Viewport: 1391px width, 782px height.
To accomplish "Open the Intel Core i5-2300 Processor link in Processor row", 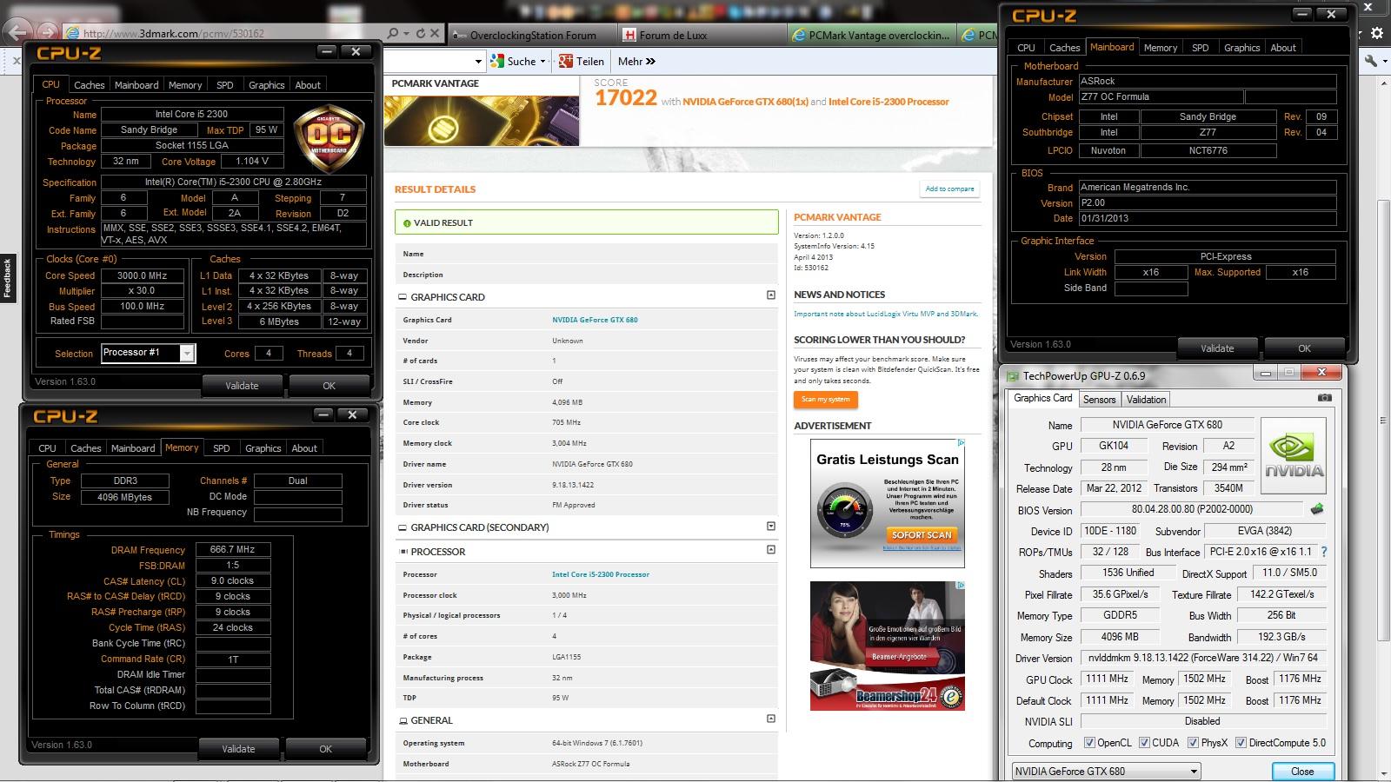I will [601, 574].
